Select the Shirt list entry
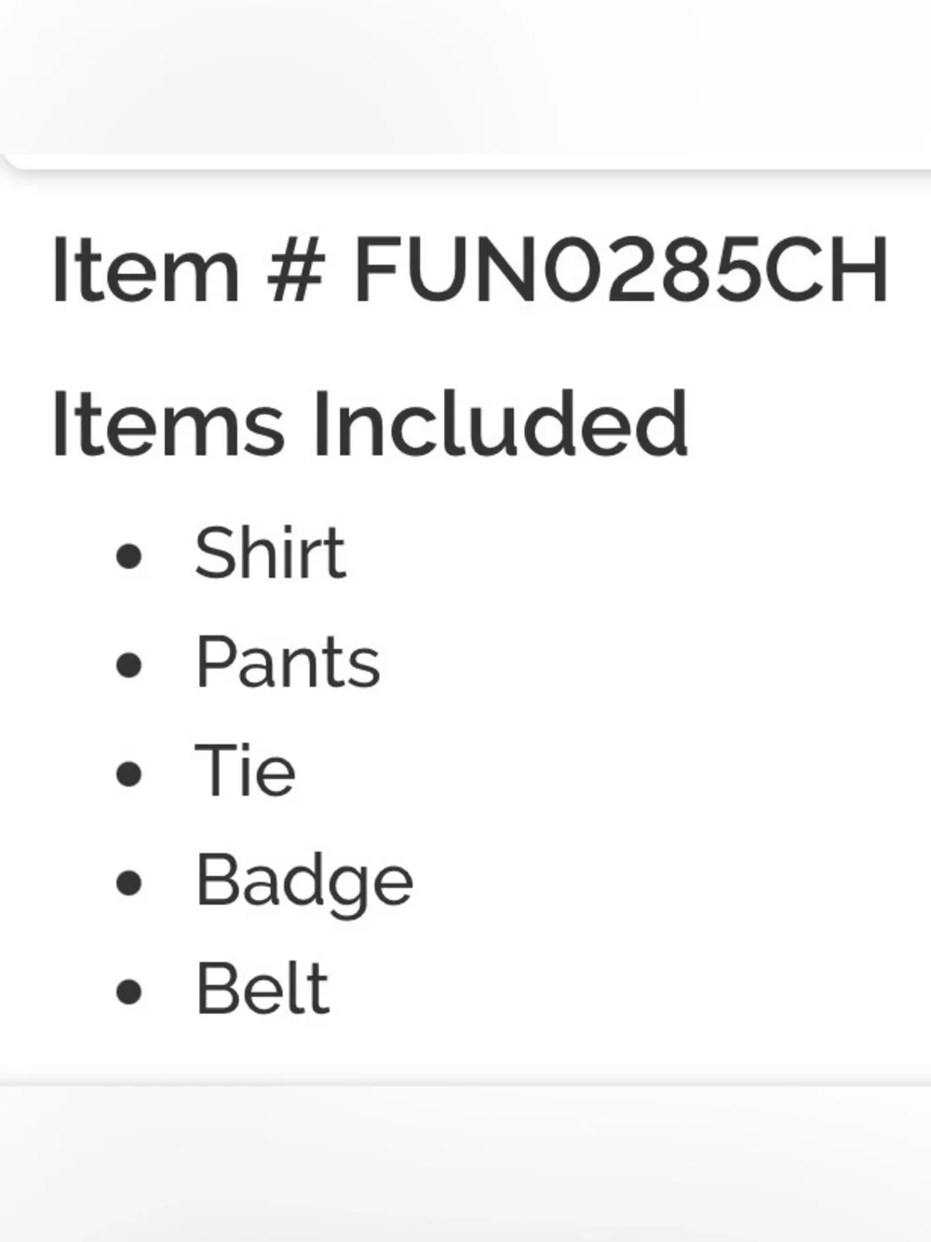 pos(270,553)
